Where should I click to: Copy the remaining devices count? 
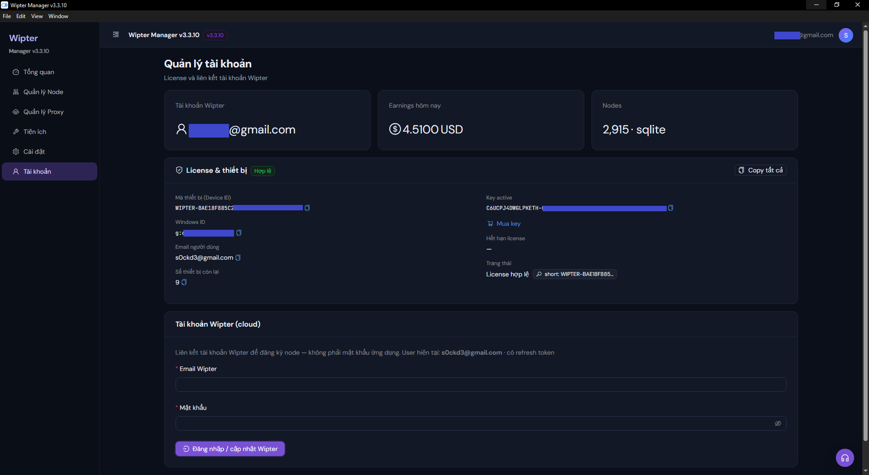coord(184,282)
